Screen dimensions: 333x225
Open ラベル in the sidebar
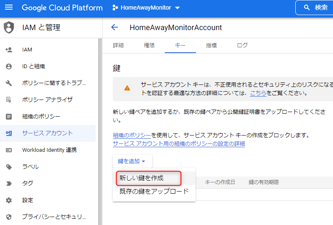[x=48, y=167]
